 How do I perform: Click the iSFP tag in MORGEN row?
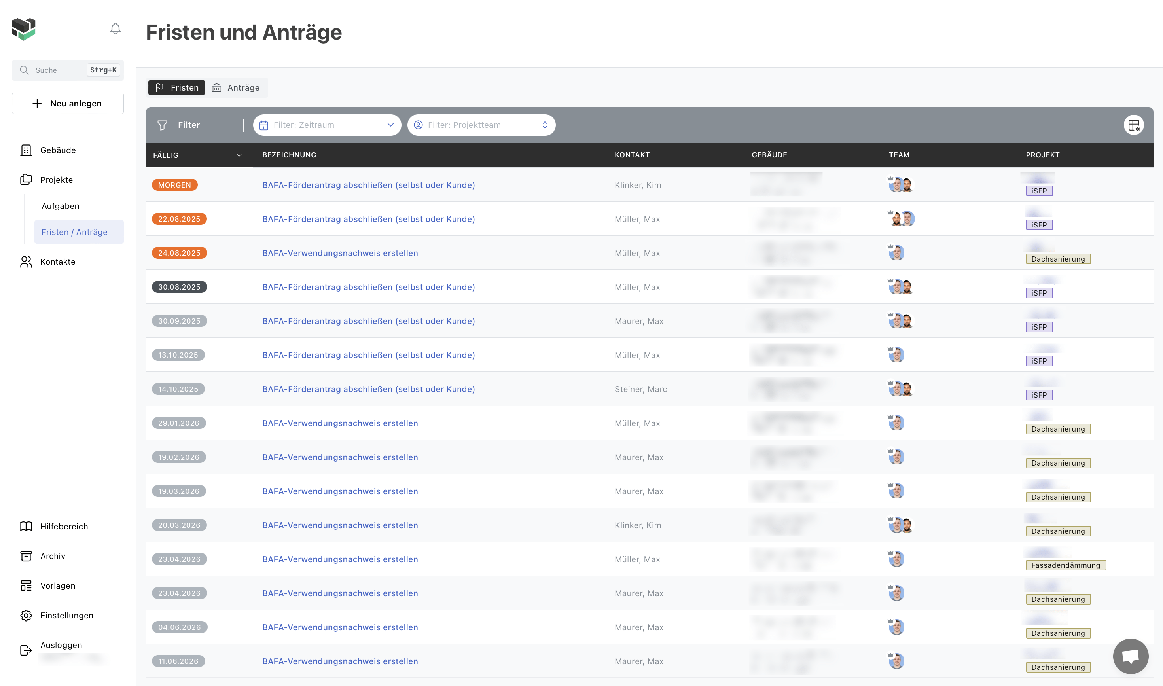point(1039,191)
